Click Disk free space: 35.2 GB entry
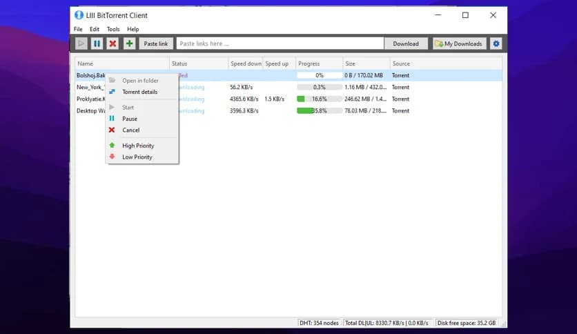577x334 pixels. (467, 323)
